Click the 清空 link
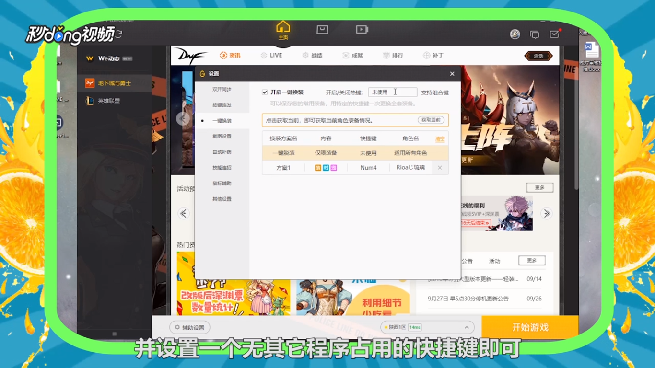Screen dimensions: 655x368 tap(440, 139)
